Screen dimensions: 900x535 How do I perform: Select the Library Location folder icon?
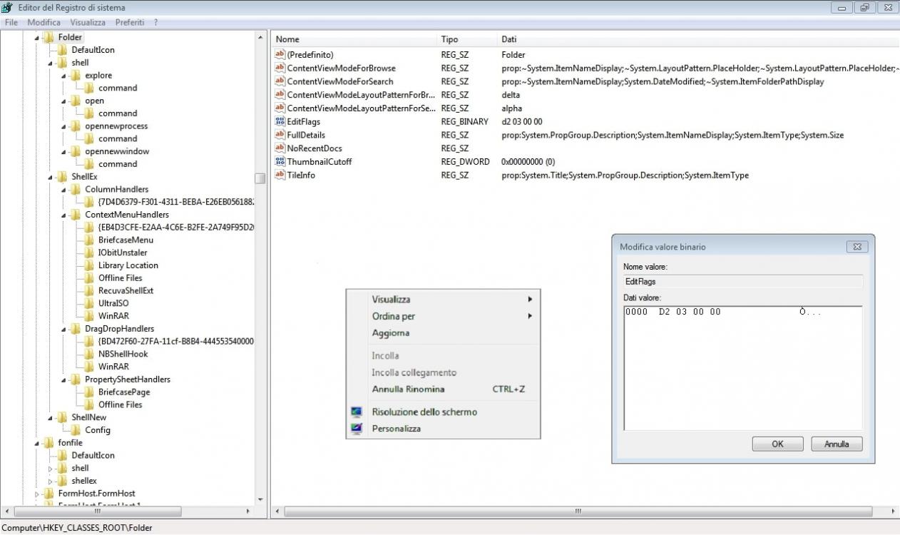pyautogui.click(x=89, y=265)
